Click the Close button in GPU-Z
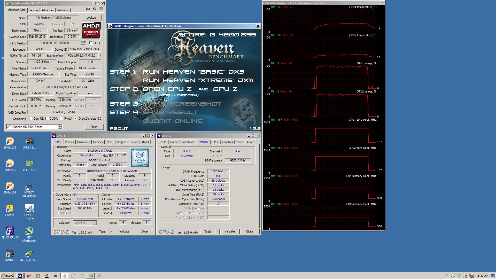Viewport: 496px width, 279px height. 94,127
